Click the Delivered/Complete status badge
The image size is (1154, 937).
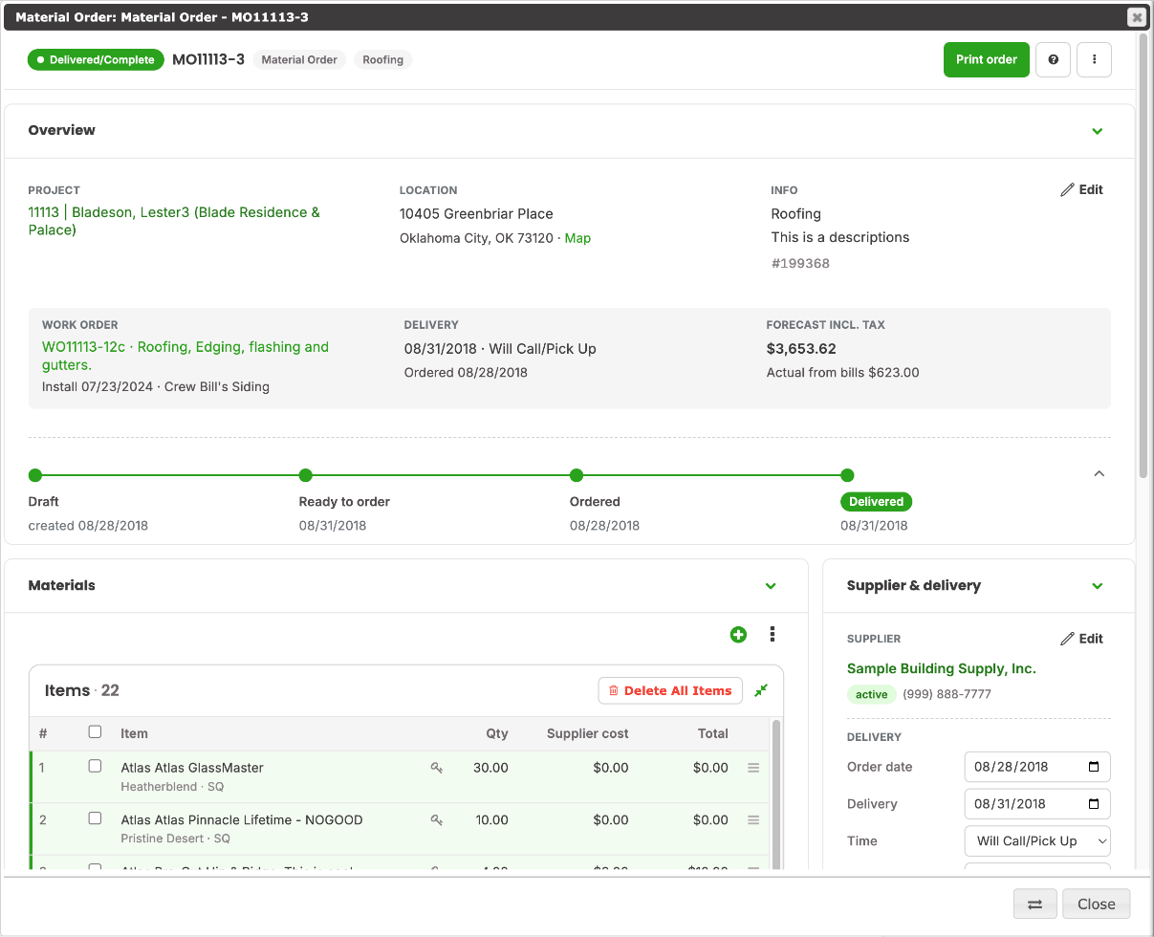97,59
